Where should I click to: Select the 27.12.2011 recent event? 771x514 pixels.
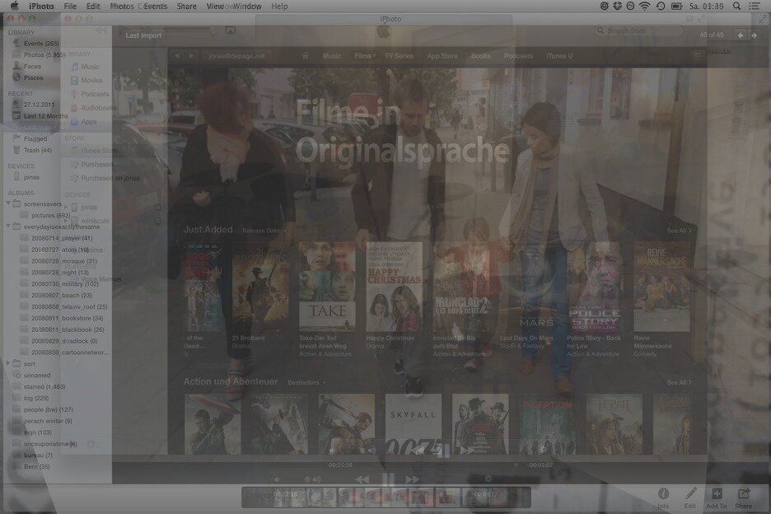[39, 105]
